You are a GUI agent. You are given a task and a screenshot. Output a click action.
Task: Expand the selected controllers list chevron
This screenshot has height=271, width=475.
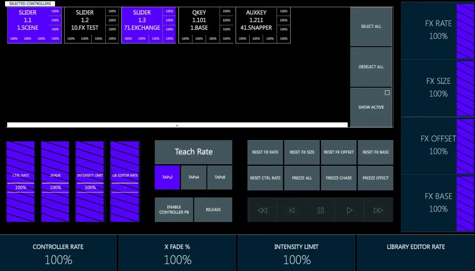177,125
